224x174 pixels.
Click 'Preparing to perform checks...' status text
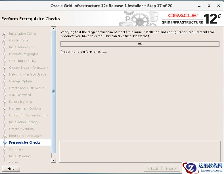click(x=83, y=52)
